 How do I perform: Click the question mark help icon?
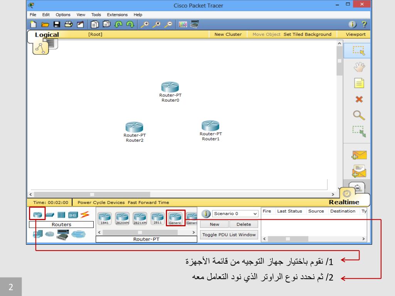tap(364, 24)
